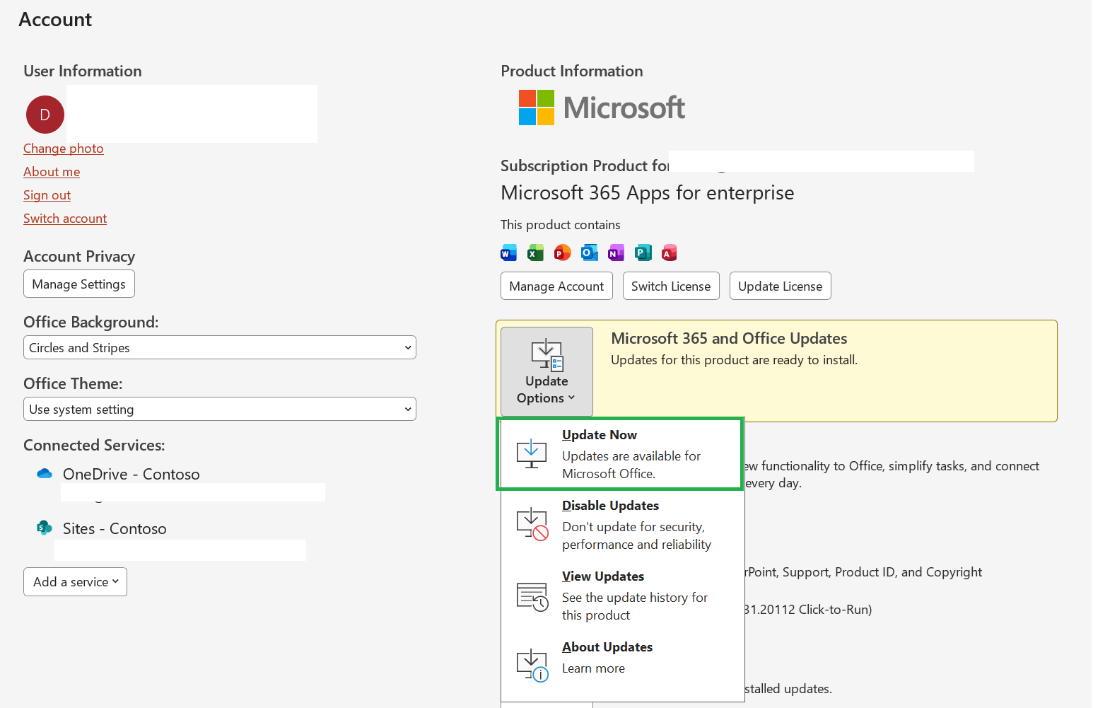
Task: Click the Sign out link
Action: (47, 195)
